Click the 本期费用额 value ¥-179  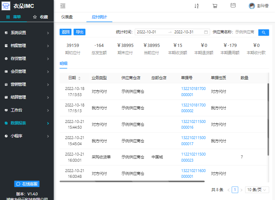pyautogui.click(x=230, y=46)
